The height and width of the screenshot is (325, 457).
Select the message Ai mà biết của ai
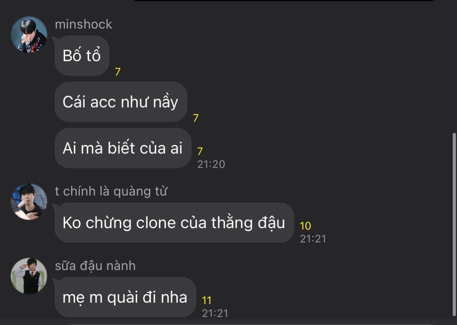tap(123, 148)
